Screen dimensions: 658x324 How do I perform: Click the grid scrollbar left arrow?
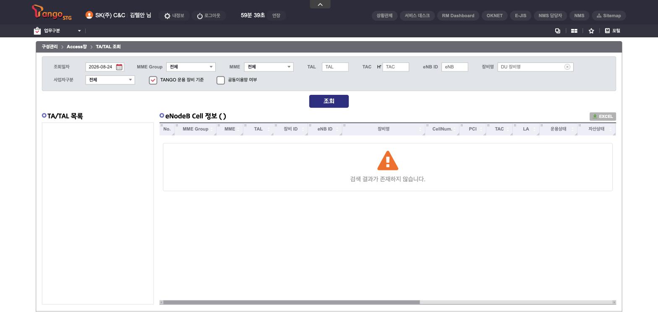click(161, 302)
